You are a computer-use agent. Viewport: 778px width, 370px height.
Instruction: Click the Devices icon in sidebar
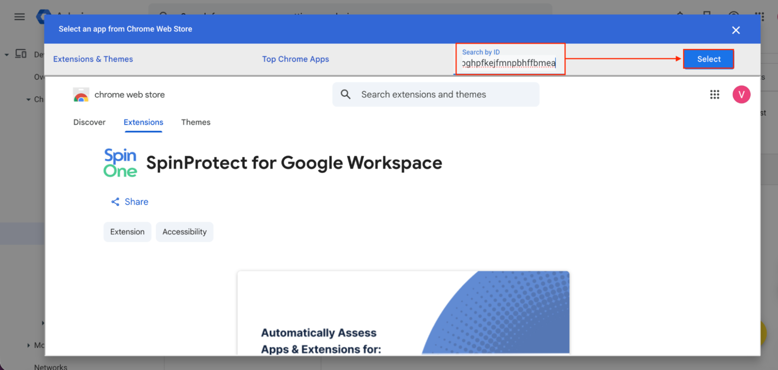point(20,54)
